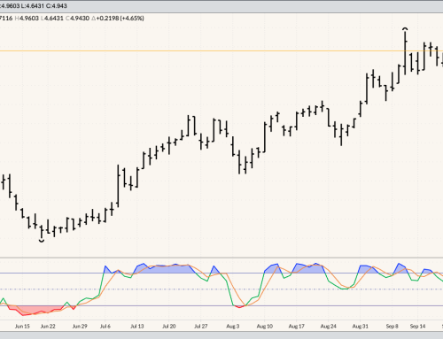Click the Jul 13 date label
The height and width of the screenshot is (339, 443).
click(137, 326)
